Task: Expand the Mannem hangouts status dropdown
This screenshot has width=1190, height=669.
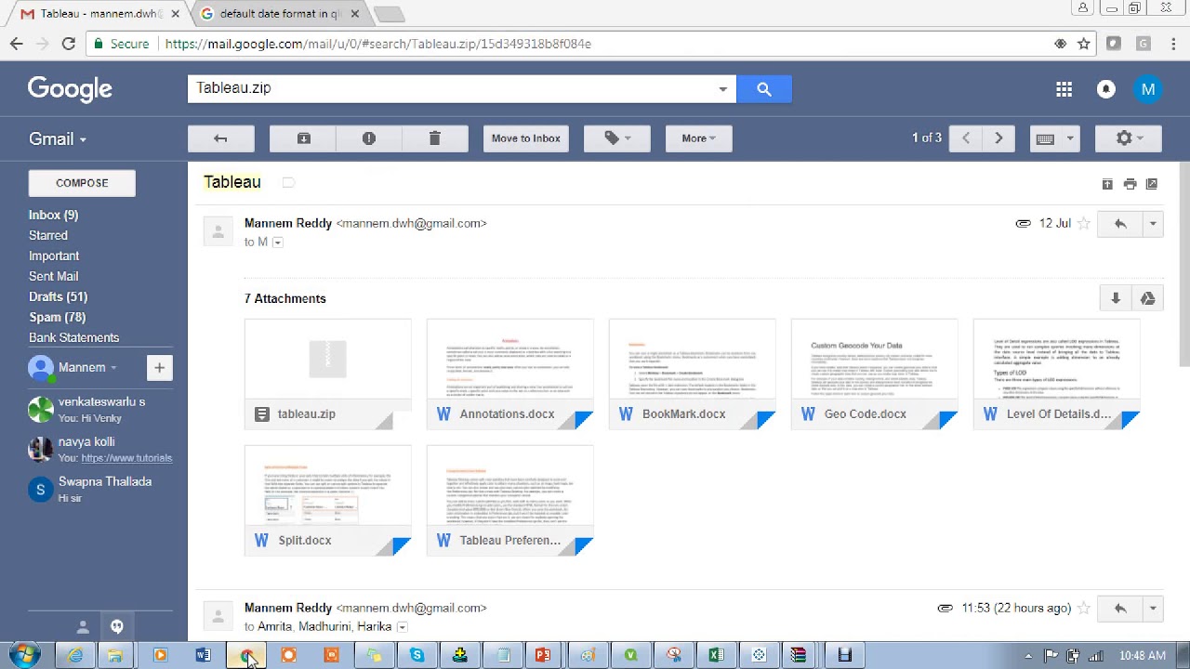Action: 113,368
